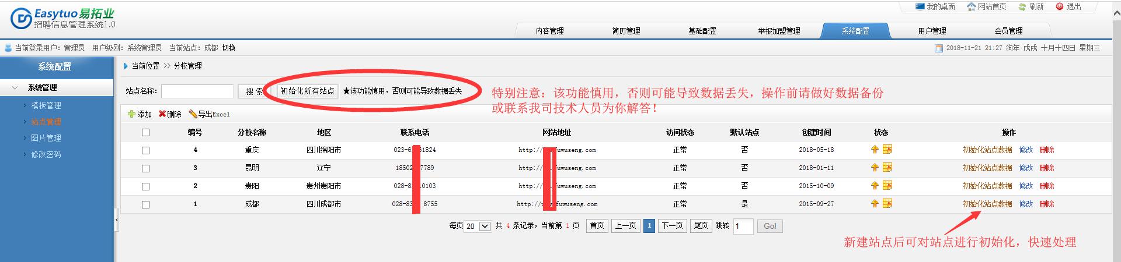Click 切换 to switch current site

pos(228,48)
